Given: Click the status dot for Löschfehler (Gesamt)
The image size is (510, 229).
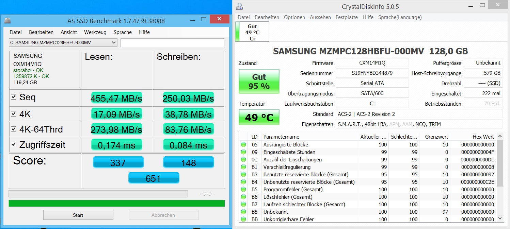Looking at the screenshot, I should [x=243, y=197].
